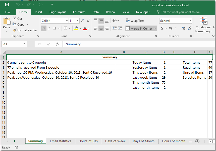Image resolution: width=216 pixels, height=151 pixels.
Task: Save the workbook from Quick Access Toolbar
Action: coord(7,4)
